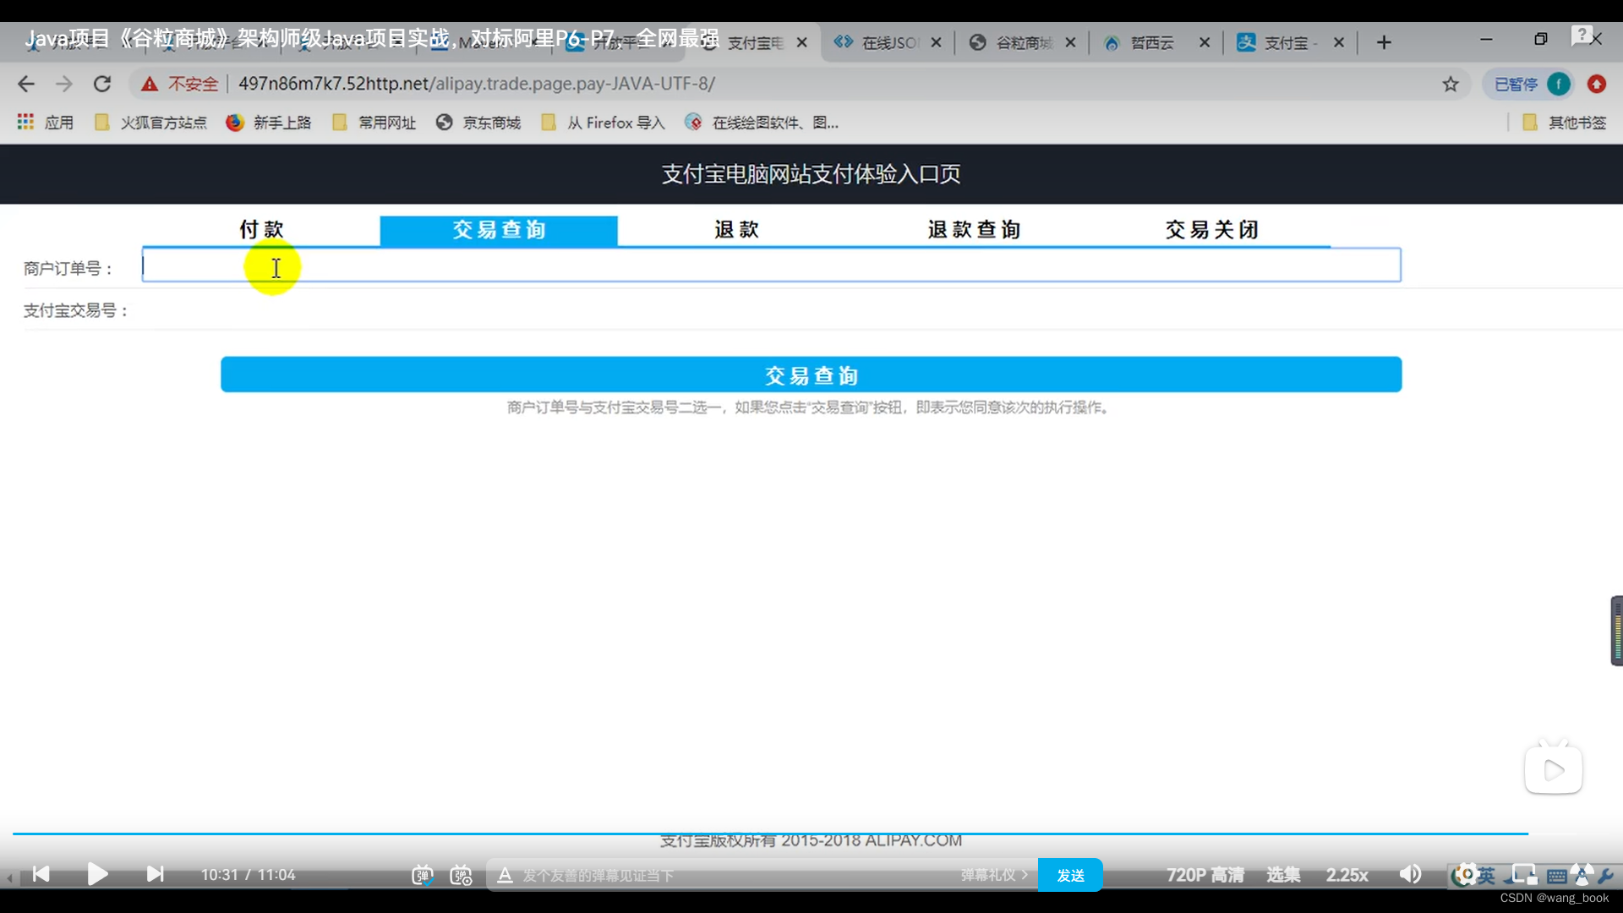Click the floating Bilibili play icon

[x=1554, y=769]
